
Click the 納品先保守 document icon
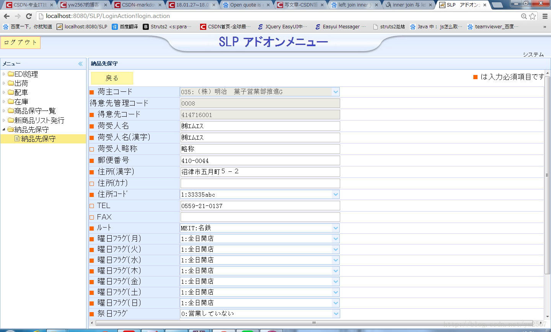tap(17, 138)
